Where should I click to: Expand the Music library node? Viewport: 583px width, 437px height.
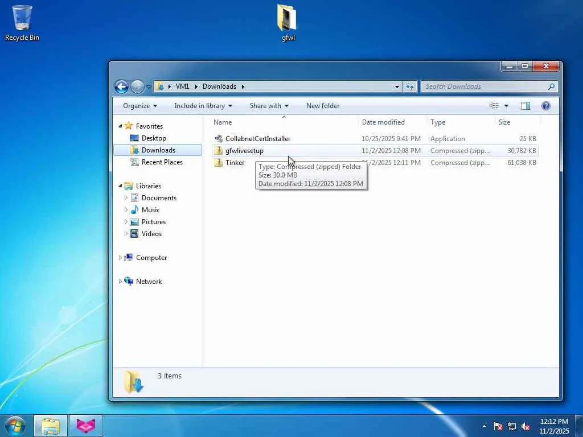click(126, 210)
